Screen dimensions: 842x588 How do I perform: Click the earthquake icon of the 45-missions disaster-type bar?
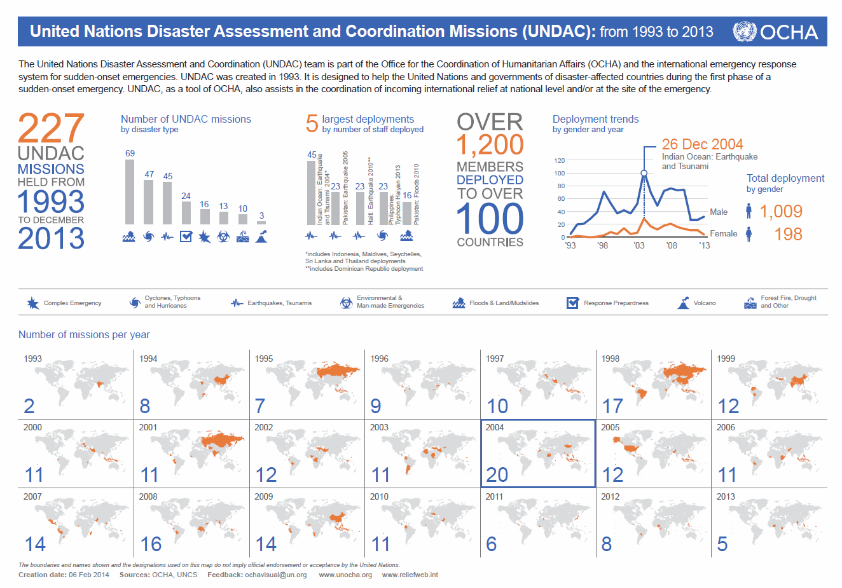[167, 236]
